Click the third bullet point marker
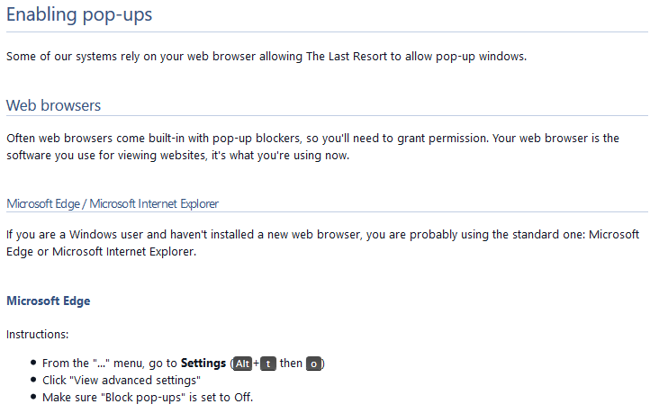650x413 pixels. (x=33, y=397)
